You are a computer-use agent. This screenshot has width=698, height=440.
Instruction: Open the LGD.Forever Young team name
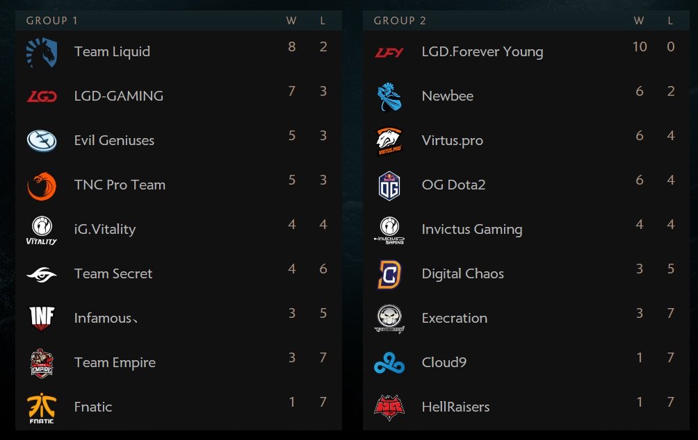pyautogui.click(x=482, y=52)
